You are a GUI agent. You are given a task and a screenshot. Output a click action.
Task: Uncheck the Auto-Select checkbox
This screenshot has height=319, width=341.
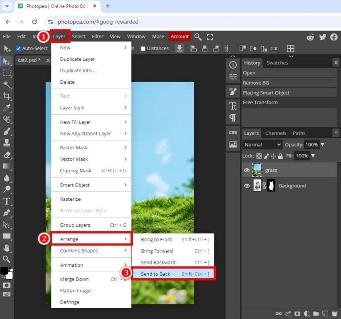[x=18, y=49]
